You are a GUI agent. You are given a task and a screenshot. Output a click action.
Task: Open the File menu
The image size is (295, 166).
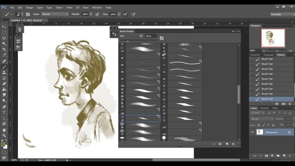[x=12, y=7]
